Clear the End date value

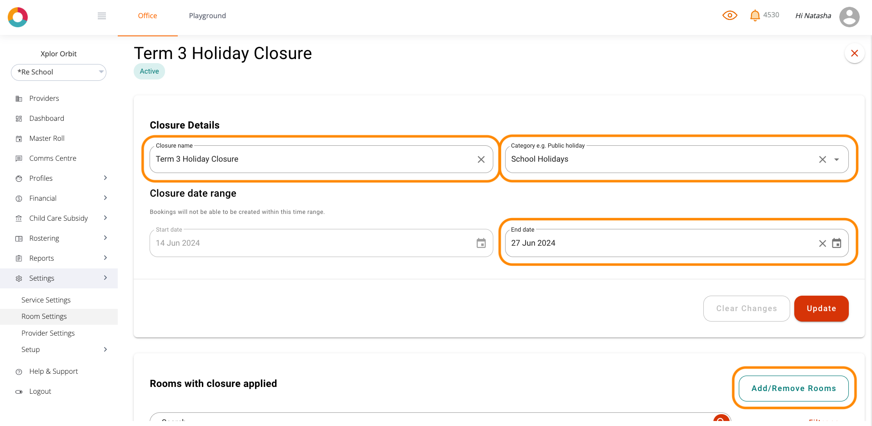click(x=822, y=243)
